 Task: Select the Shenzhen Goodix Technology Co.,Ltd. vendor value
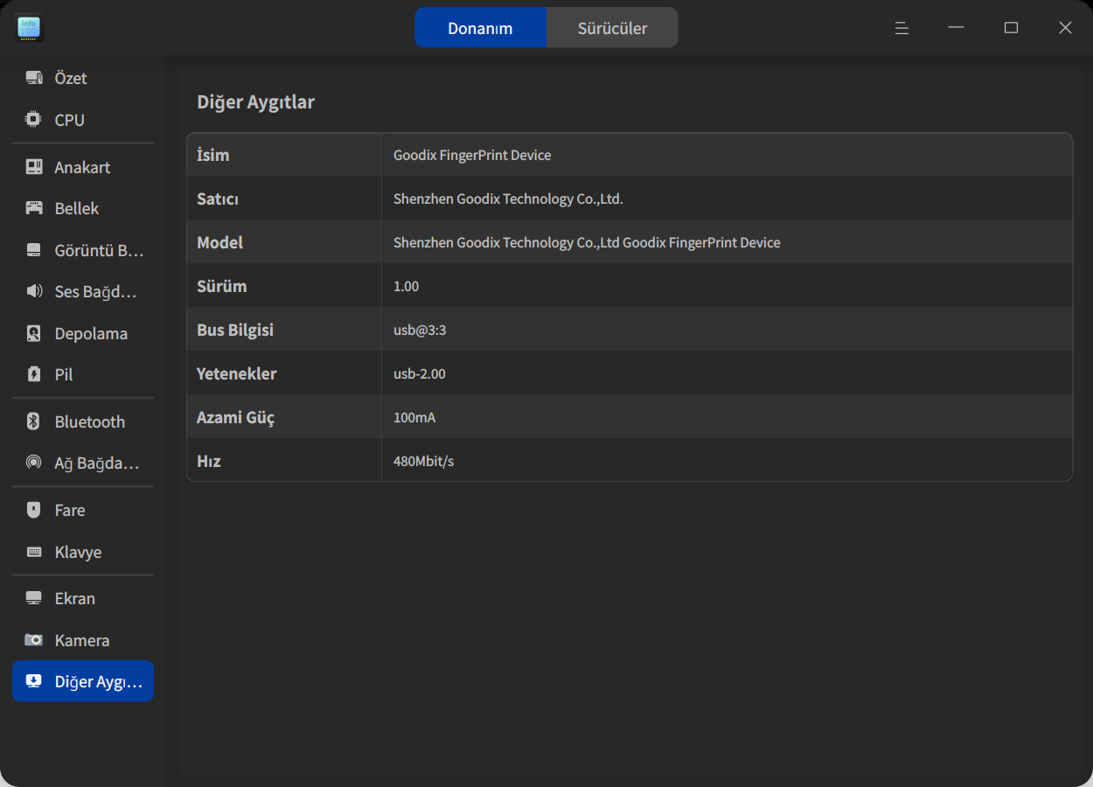pos(508,198)
